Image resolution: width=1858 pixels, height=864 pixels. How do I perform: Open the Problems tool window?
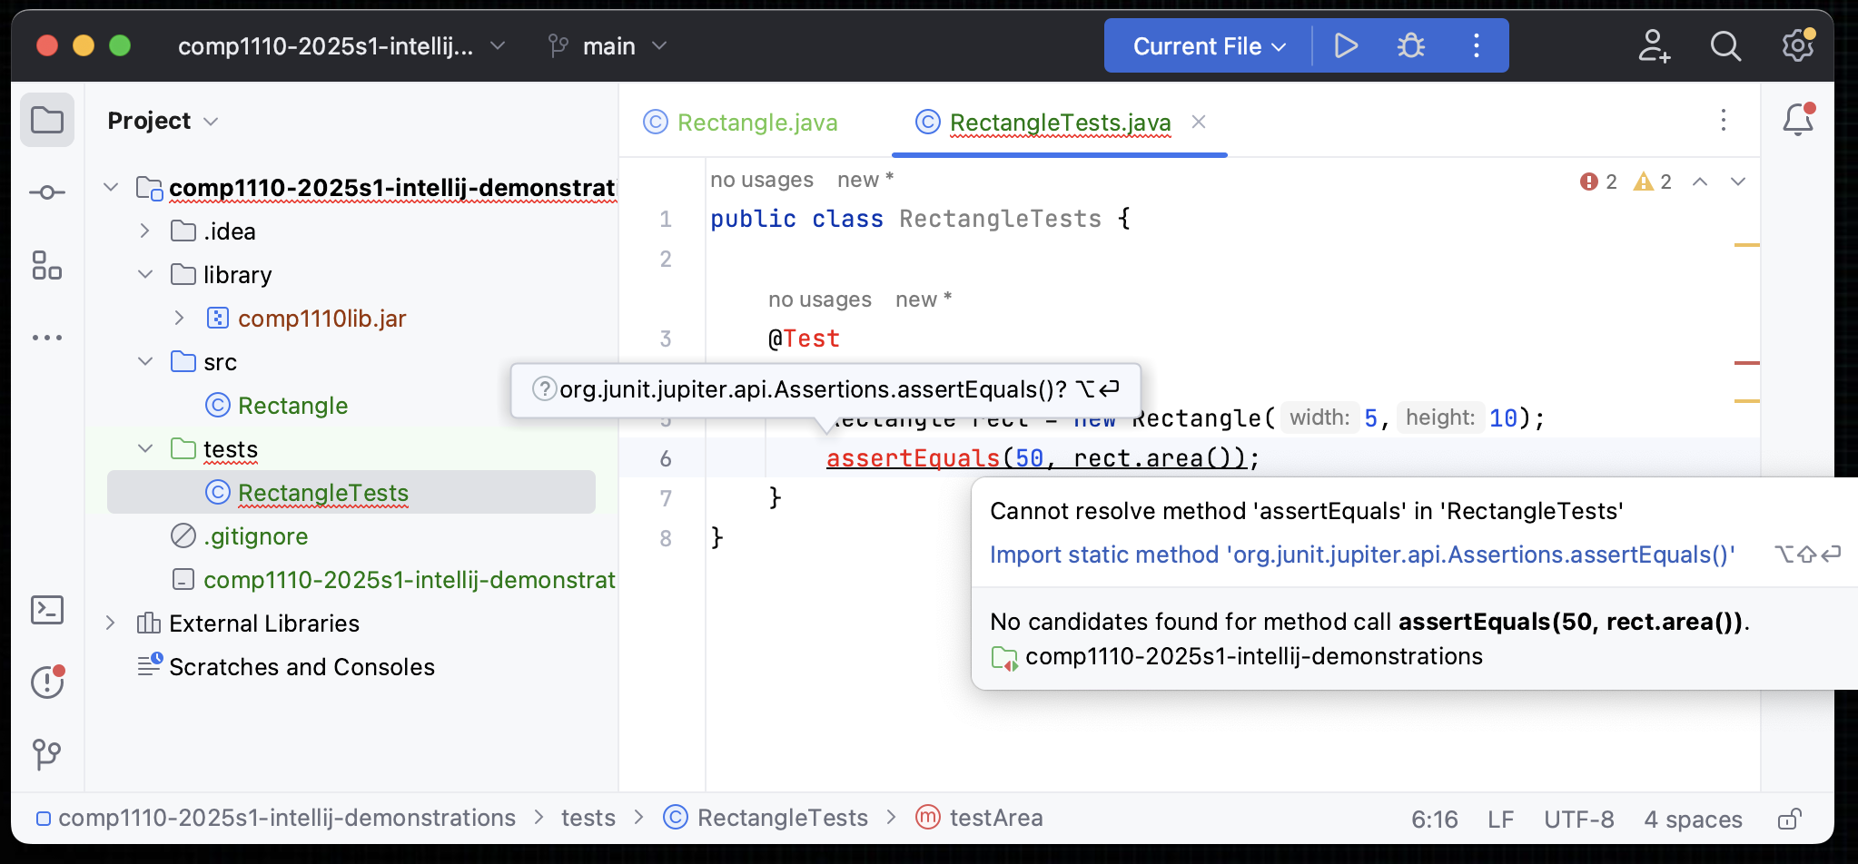coord(46,682)
